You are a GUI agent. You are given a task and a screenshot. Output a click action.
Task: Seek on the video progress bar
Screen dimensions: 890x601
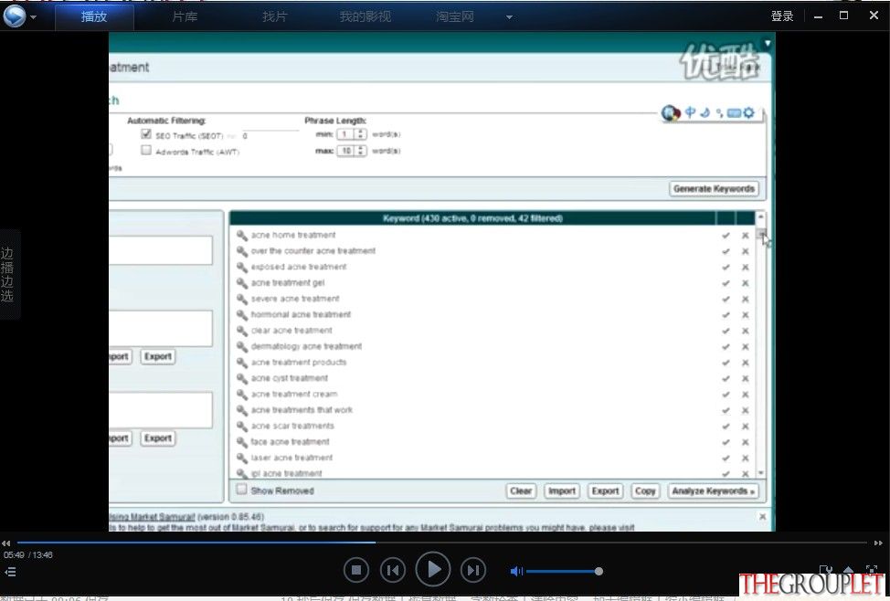pos(441,543)
